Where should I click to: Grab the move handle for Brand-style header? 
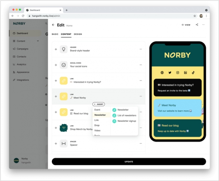[56, 49]
